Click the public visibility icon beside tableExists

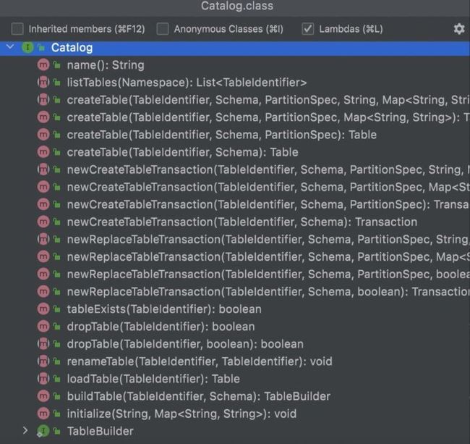56,309
